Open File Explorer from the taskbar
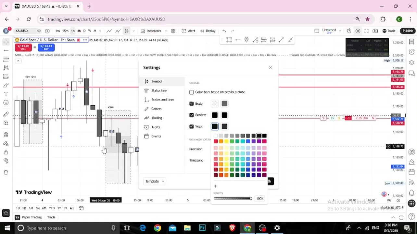417x234 pixels. tap(187, 228)
